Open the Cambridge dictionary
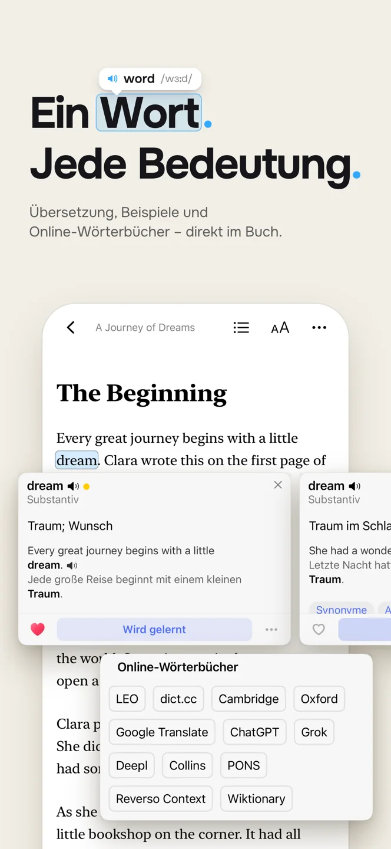The height and width of the screenshot is (849, 391). pyautogui.click(x=248, y=699)
